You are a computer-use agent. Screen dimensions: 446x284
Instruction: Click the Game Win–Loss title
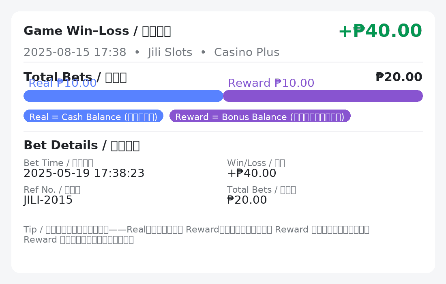97,31
